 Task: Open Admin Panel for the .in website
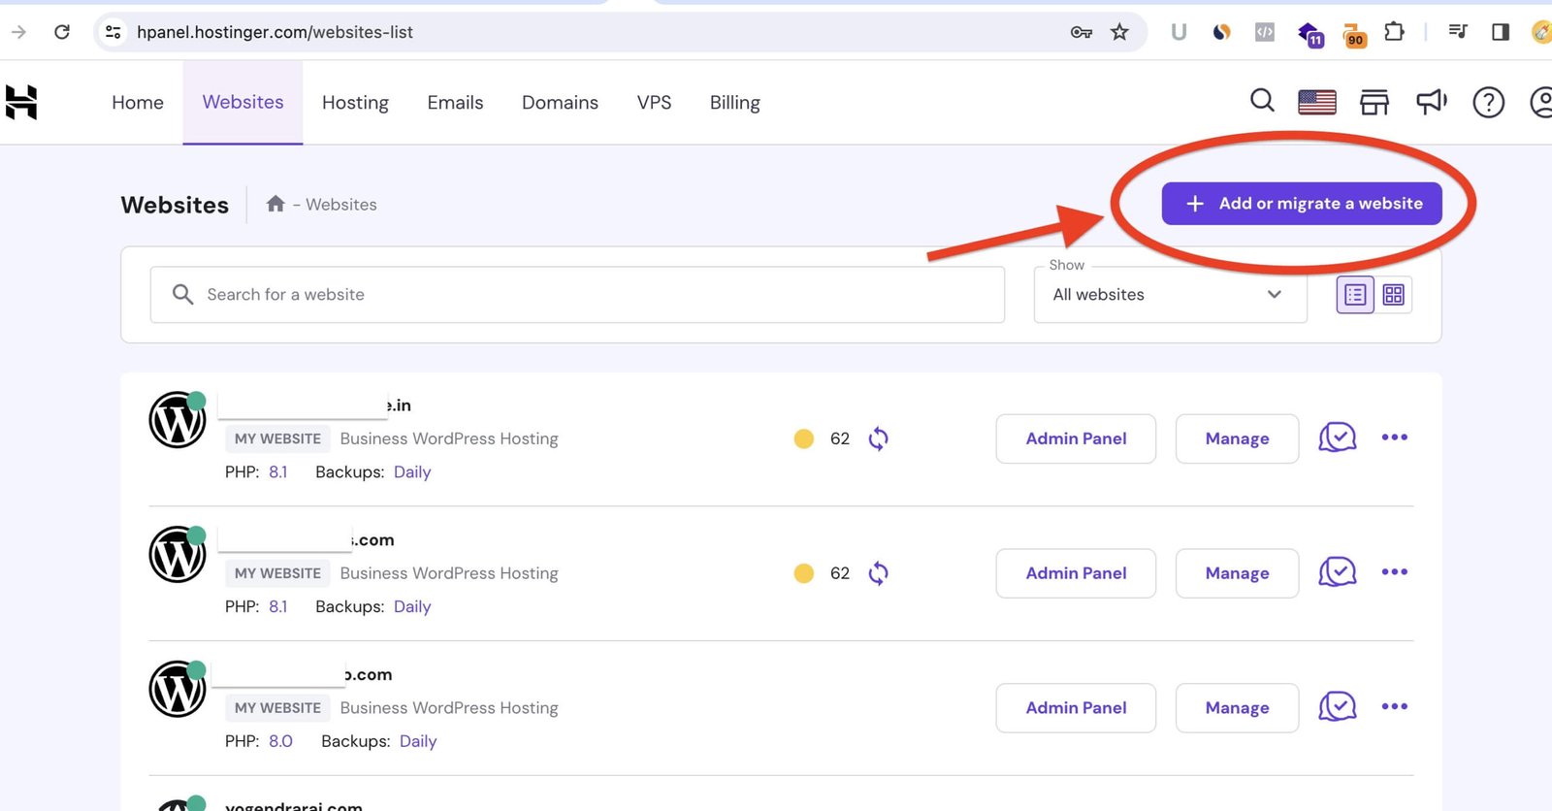1076,438
